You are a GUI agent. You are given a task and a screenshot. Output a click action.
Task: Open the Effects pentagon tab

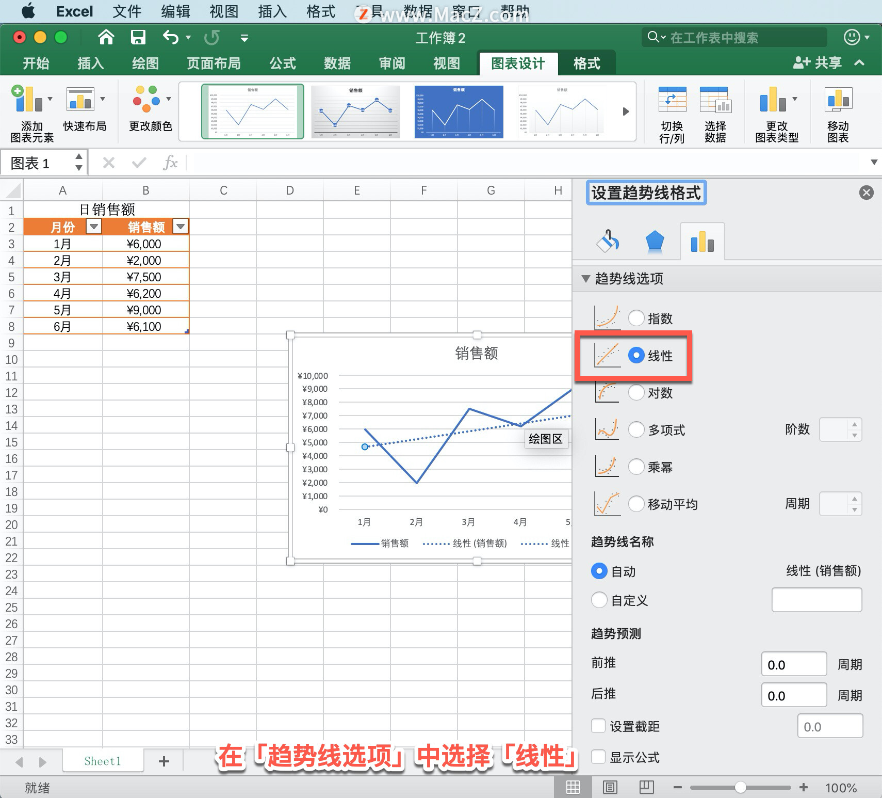pyautogui.click(x=655, y=241)
